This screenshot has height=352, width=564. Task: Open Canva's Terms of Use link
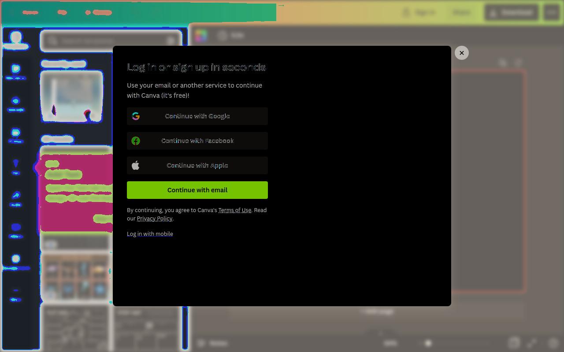point(235,210)
